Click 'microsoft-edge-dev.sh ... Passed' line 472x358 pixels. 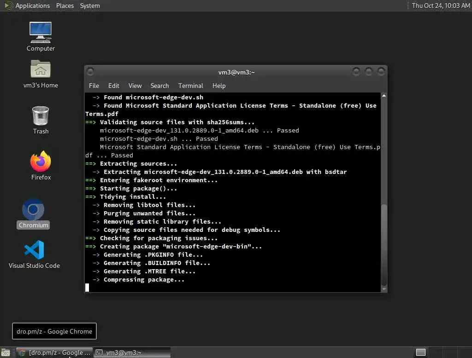pyautogui.click(x=159, y=139)
